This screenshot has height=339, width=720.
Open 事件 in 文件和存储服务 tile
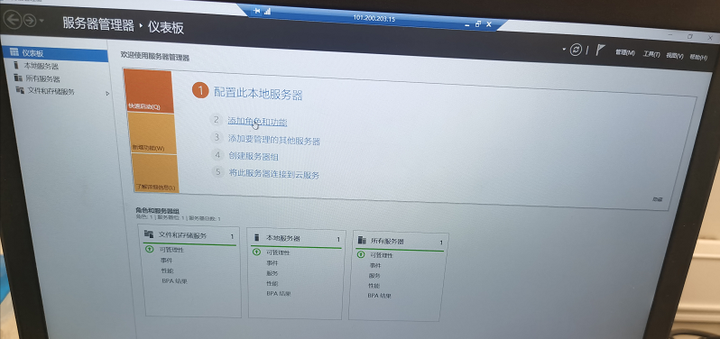[167, 261]
